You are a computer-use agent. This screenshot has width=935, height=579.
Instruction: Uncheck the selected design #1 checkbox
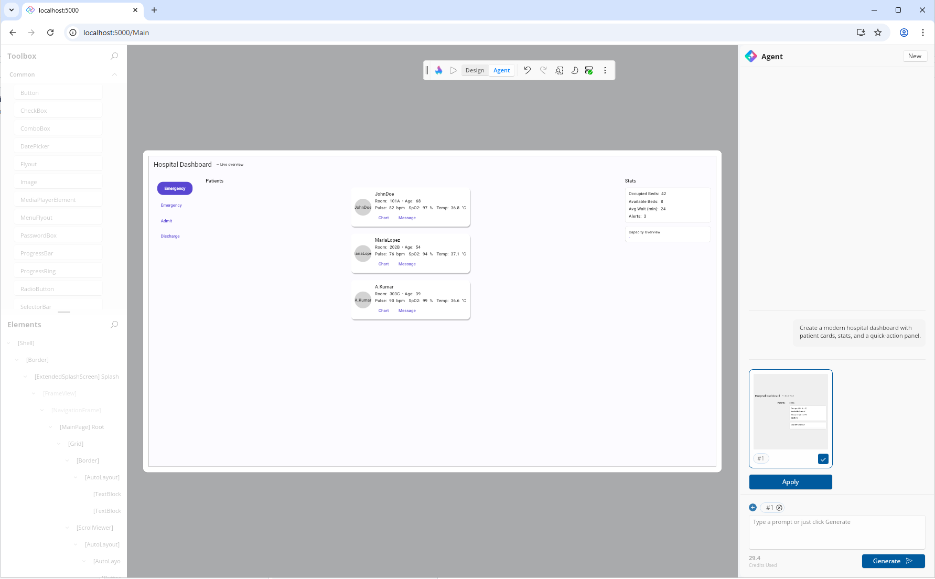(x=823, y=459)
